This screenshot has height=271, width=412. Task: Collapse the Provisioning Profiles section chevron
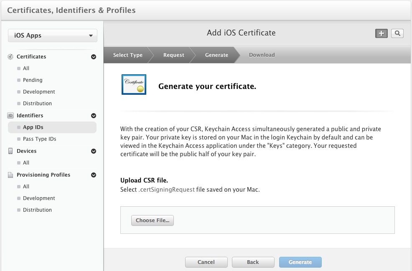tap(94, 175)
